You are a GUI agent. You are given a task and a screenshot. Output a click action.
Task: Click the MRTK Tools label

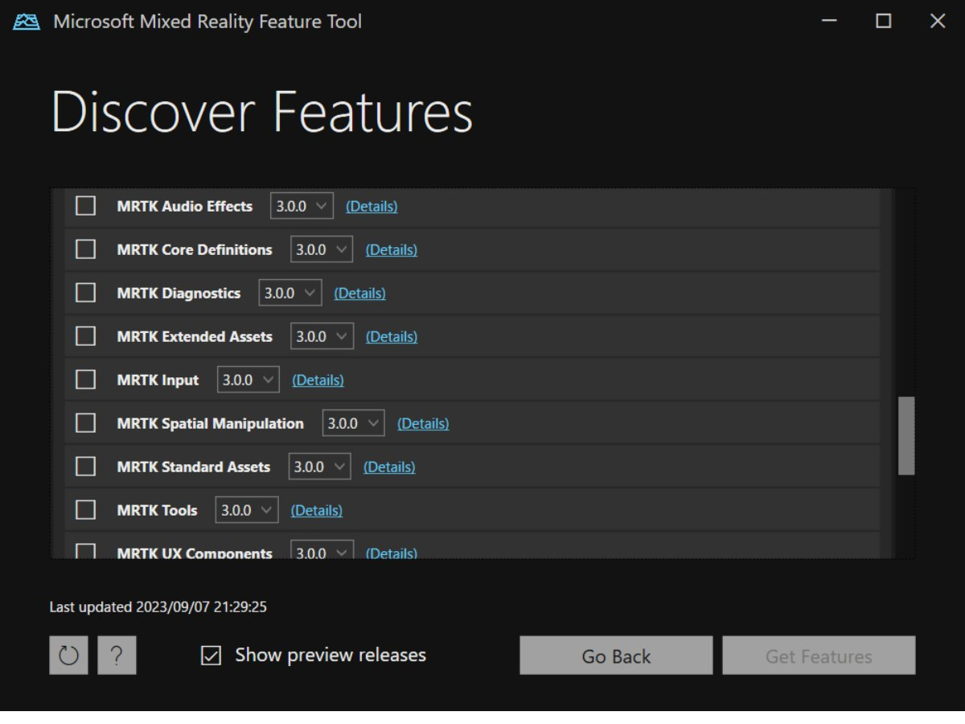pyautogui.click(x=157, y=510)
